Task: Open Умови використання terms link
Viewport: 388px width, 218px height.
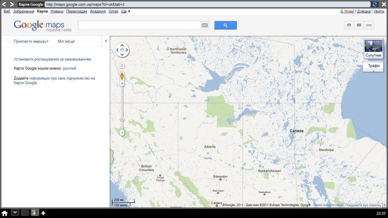Action: click(x=328, y=205)
